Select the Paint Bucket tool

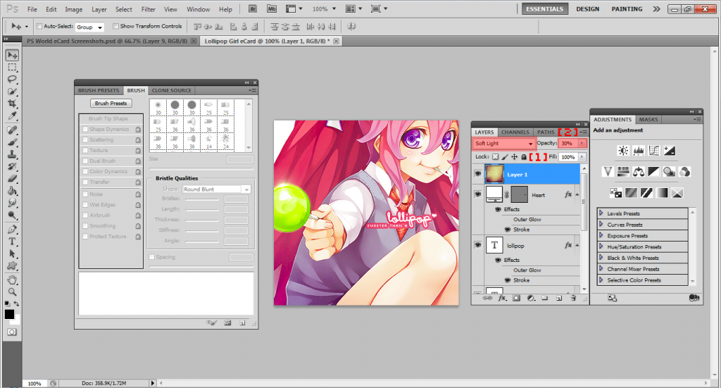click(13, 190)
